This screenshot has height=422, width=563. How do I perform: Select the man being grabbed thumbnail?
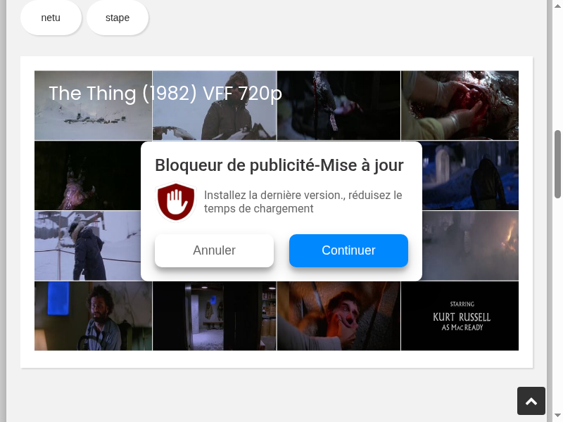coord(339,316)
